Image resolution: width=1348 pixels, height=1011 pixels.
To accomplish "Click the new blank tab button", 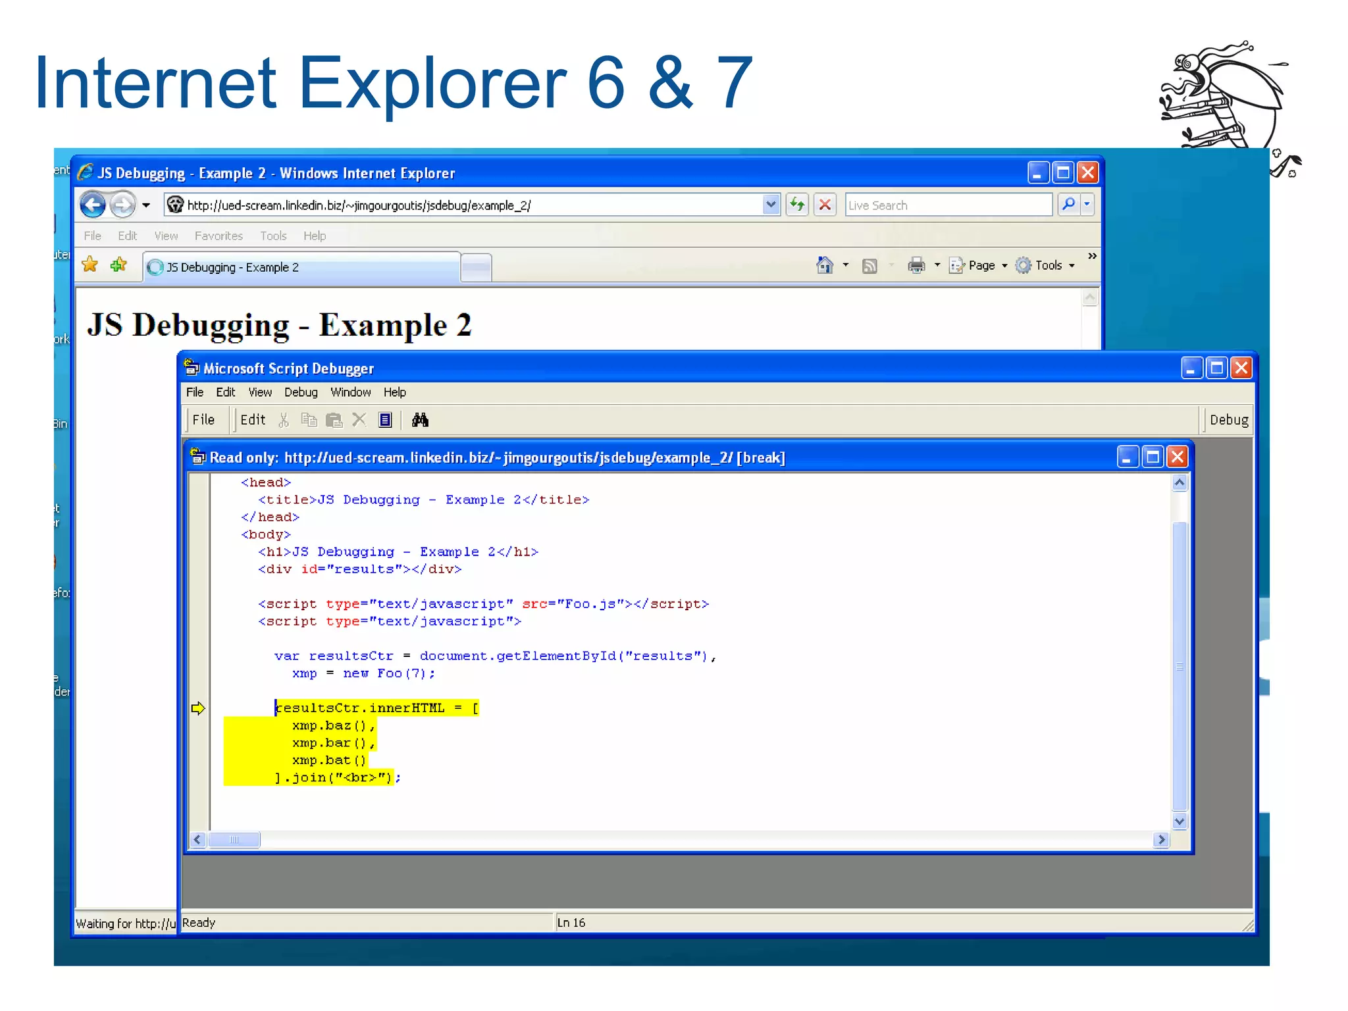I will coord(476,267).
